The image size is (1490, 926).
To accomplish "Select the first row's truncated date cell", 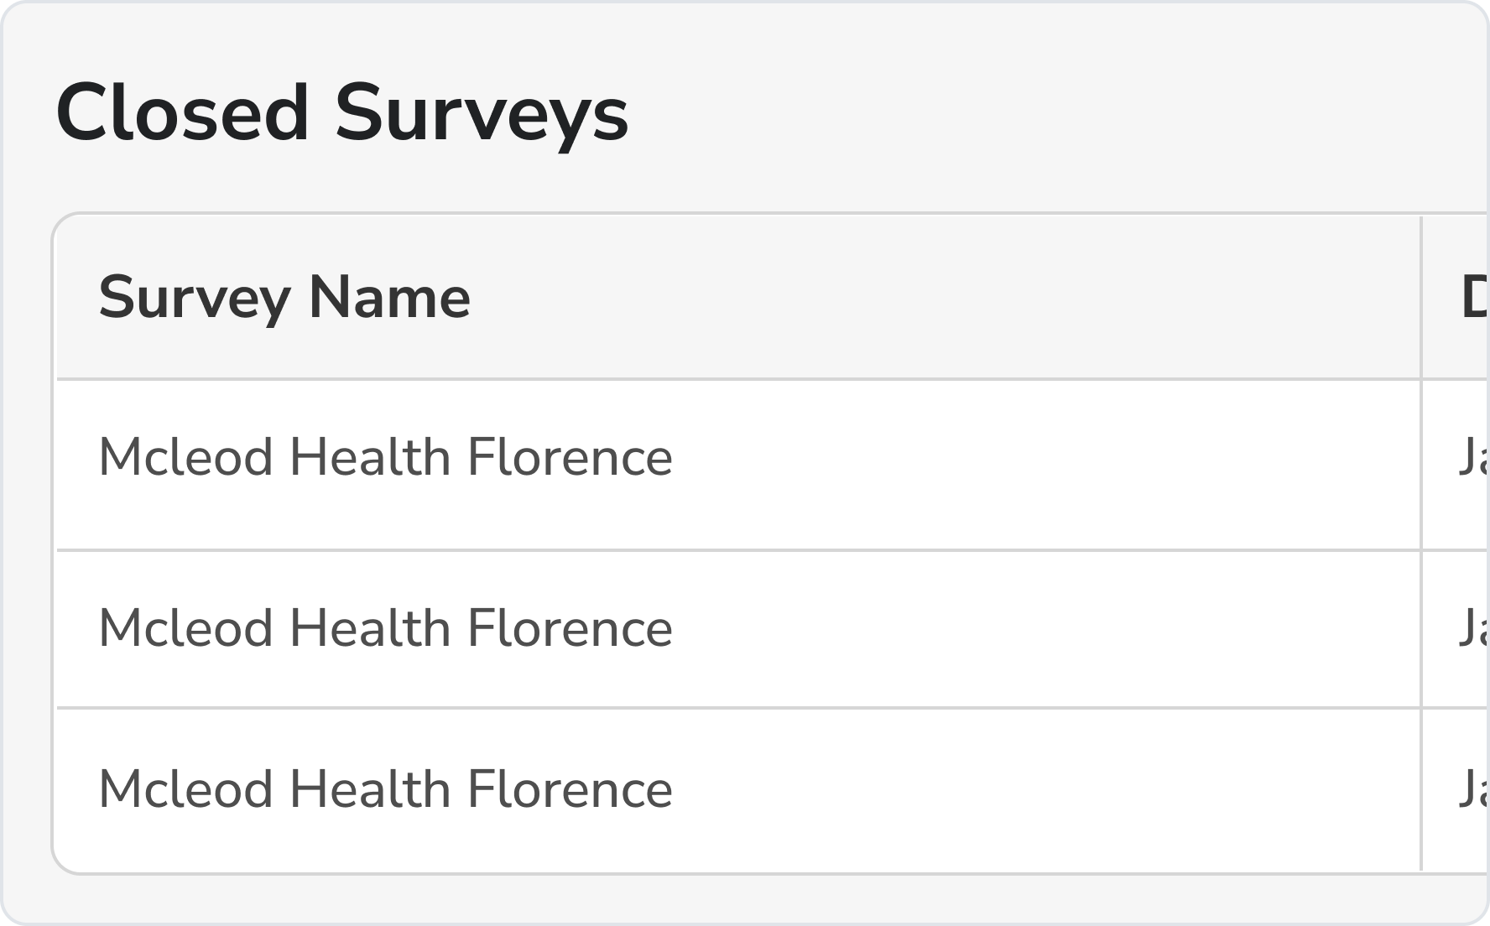I will (x=1474, y=457).
